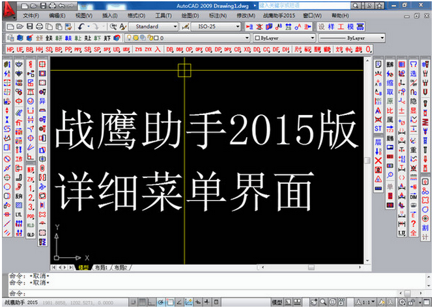This screenshot has height=308, width=437.
Task: Open the 格式(O) menu
Action: tap(136, 16)
